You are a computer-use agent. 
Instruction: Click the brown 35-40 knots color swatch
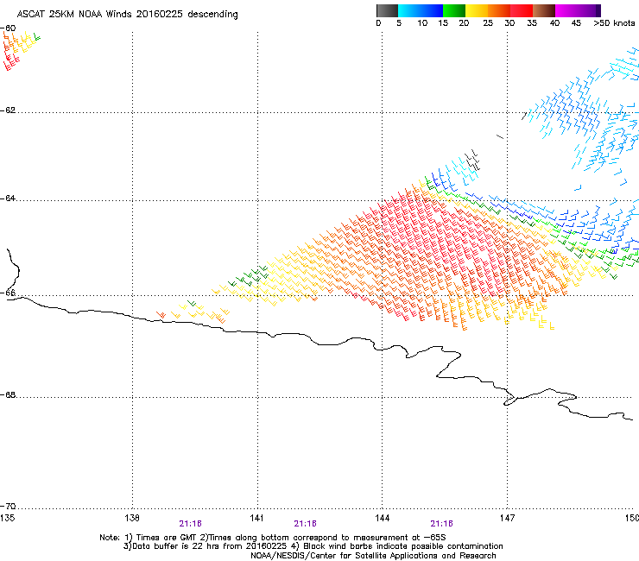pyautogui.click(x=544, y=10)
